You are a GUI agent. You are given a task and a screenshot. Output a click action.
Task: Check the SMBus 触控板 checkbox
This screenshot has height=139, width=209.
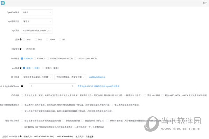107,120
